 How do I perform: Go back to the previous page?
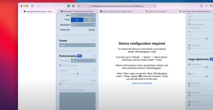[x=38, y=6]
